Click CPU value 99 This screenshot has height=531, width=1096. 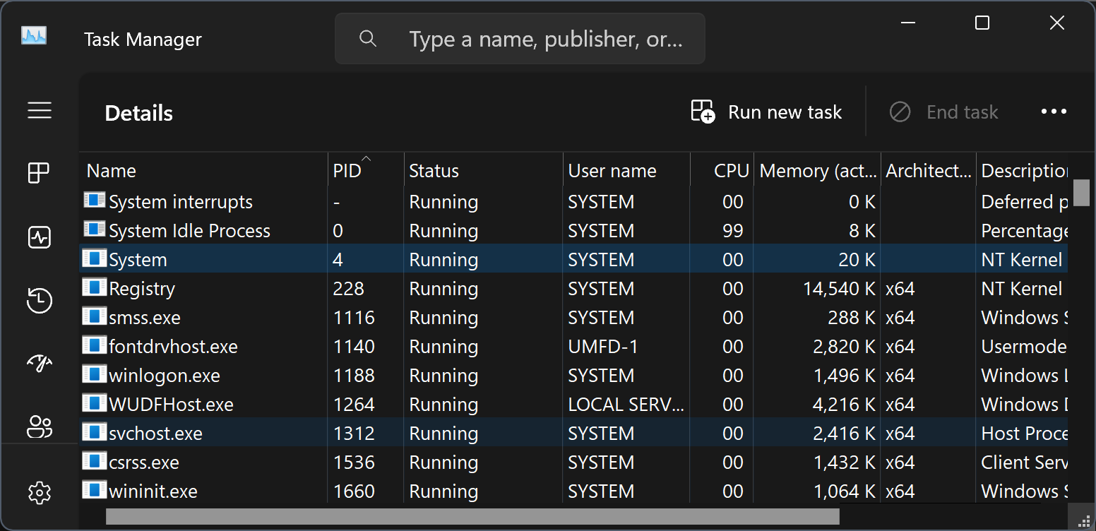[733, 231]
